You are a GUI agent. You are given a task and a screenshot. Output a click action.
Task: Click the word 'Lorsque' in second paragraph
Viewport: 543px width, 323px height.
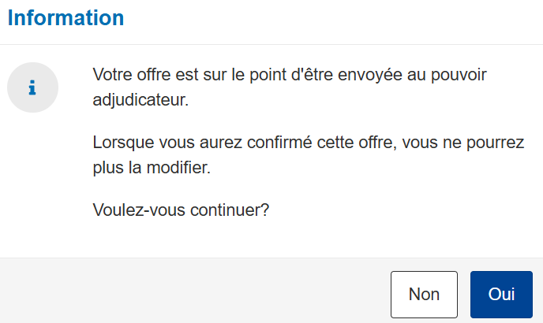(x=123, y=143)
